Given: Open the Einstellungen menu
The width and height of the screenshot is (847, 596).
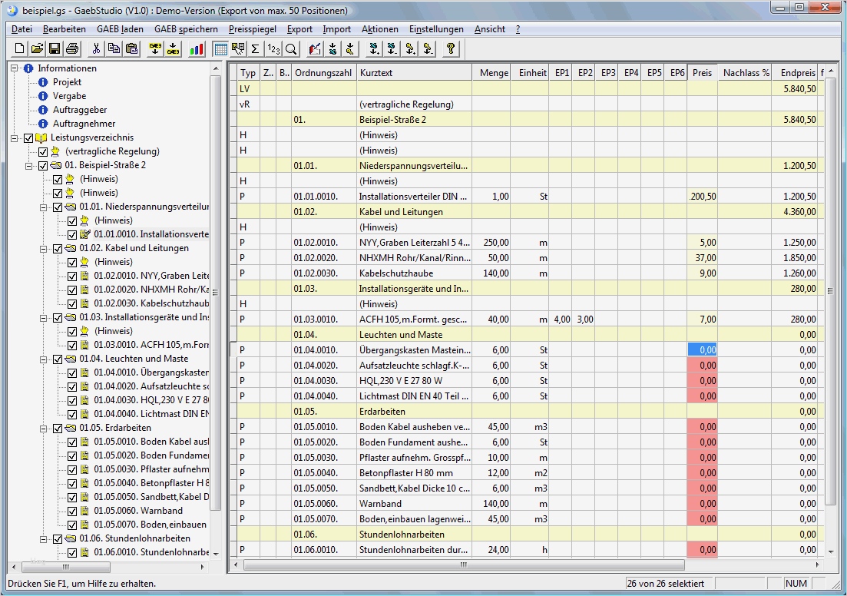Looking at the screenshot, I should click(x=436, y=28).
